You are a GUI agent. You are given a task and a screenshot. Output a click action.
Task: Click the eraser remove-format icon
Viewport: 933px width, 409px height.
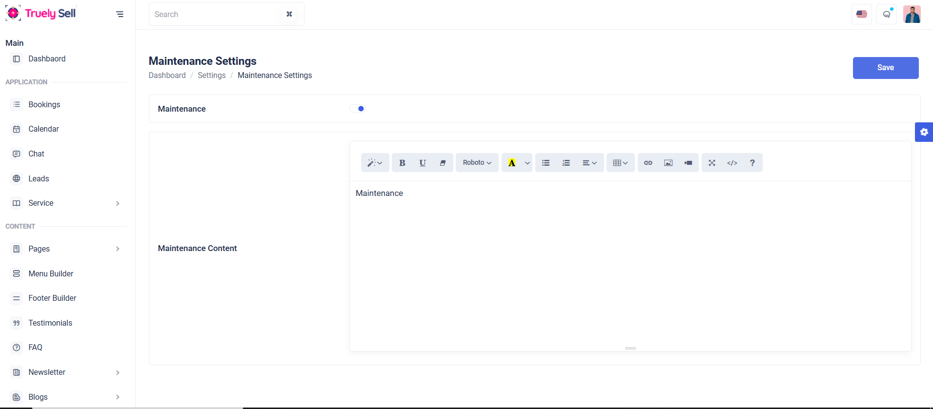pyautogui.click(x=443, y=163)
